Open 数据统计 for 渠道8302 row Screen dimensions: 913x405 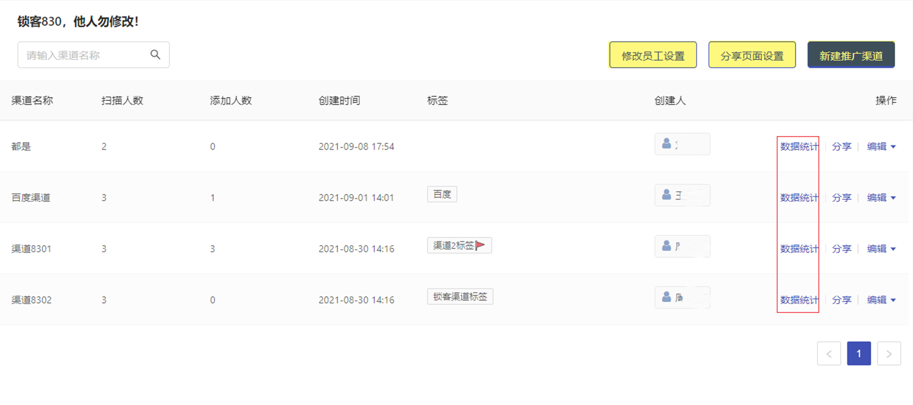799,300
